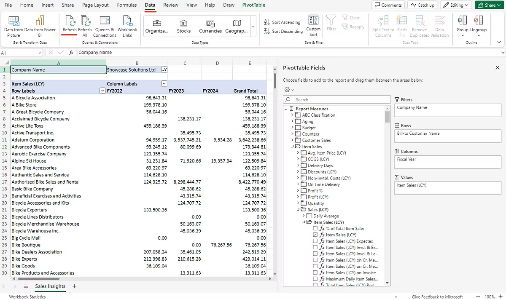506x299 pixels.
Task: Open Workbook Statistics in status bar
Action: pos(27,297)
